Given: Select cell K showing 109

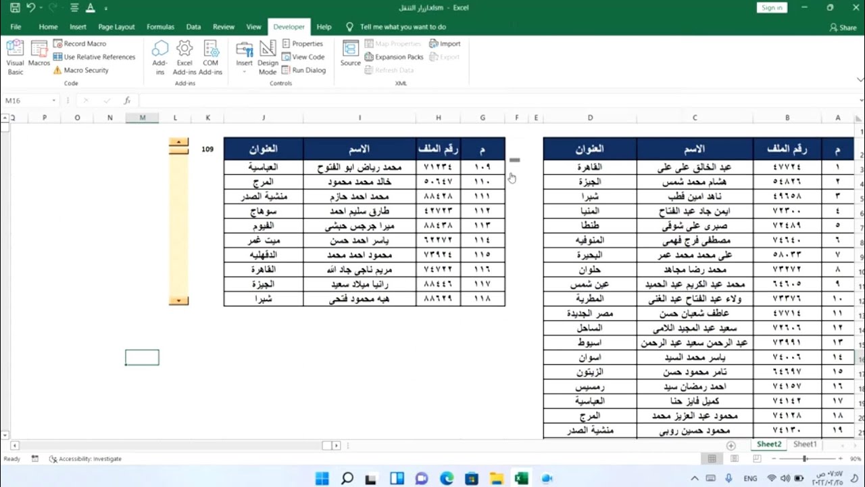Looking at the screenshot, I should pos(207,149).
